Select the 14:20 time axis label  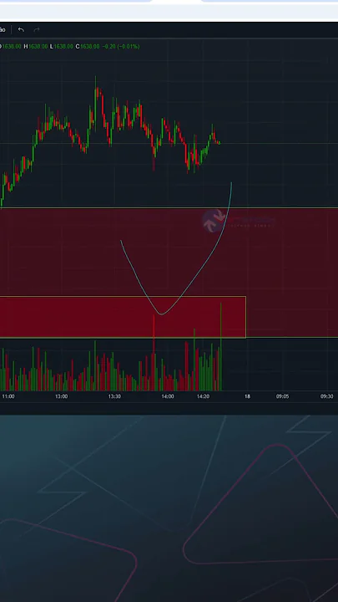click(203, 396)
